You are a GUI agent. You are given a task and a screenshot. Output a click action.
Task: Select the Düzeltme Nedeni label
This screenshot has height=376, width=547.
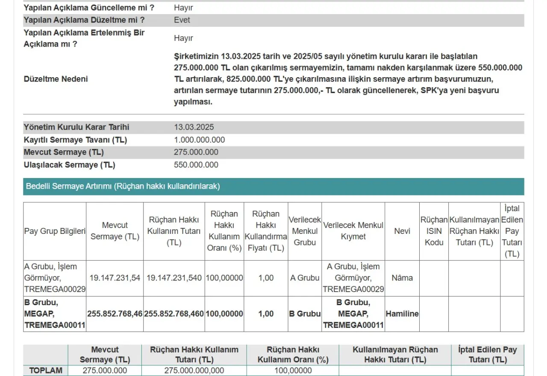[56, 79]
